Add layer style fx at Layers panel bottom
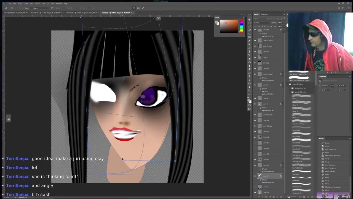Image resolution: width=353 pixels, height=199 pixels. [262, 197]
